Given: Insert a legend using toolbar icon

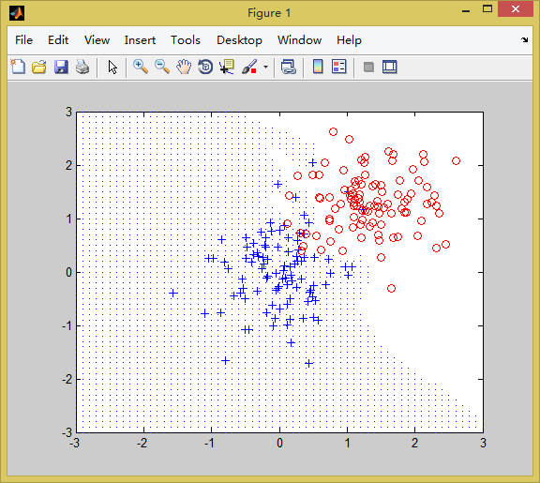Looking at the screenshot, I should (338, 67).
